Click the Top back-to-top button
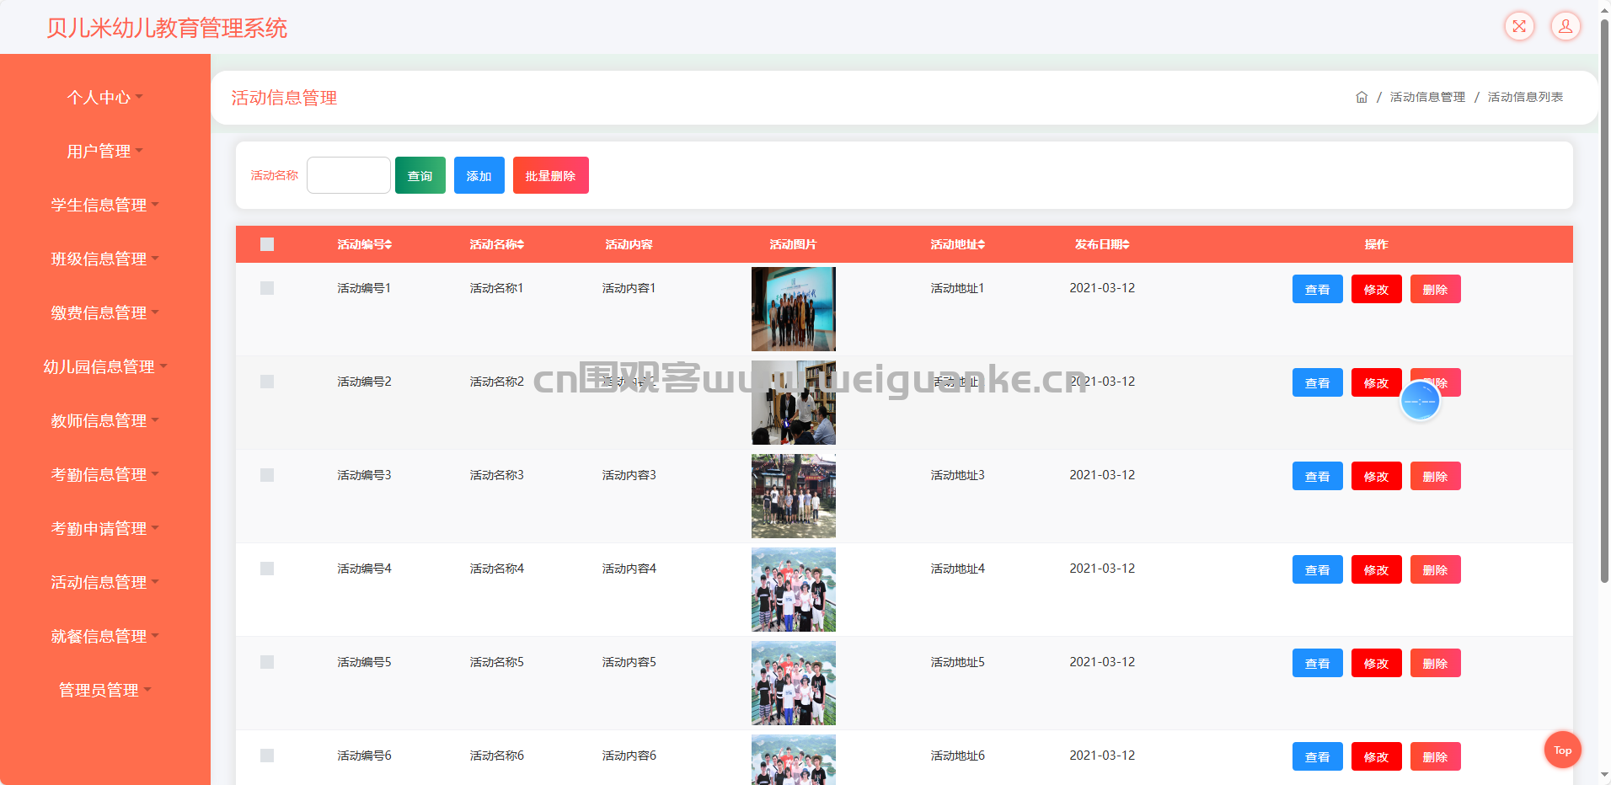 click(1562, 750)
